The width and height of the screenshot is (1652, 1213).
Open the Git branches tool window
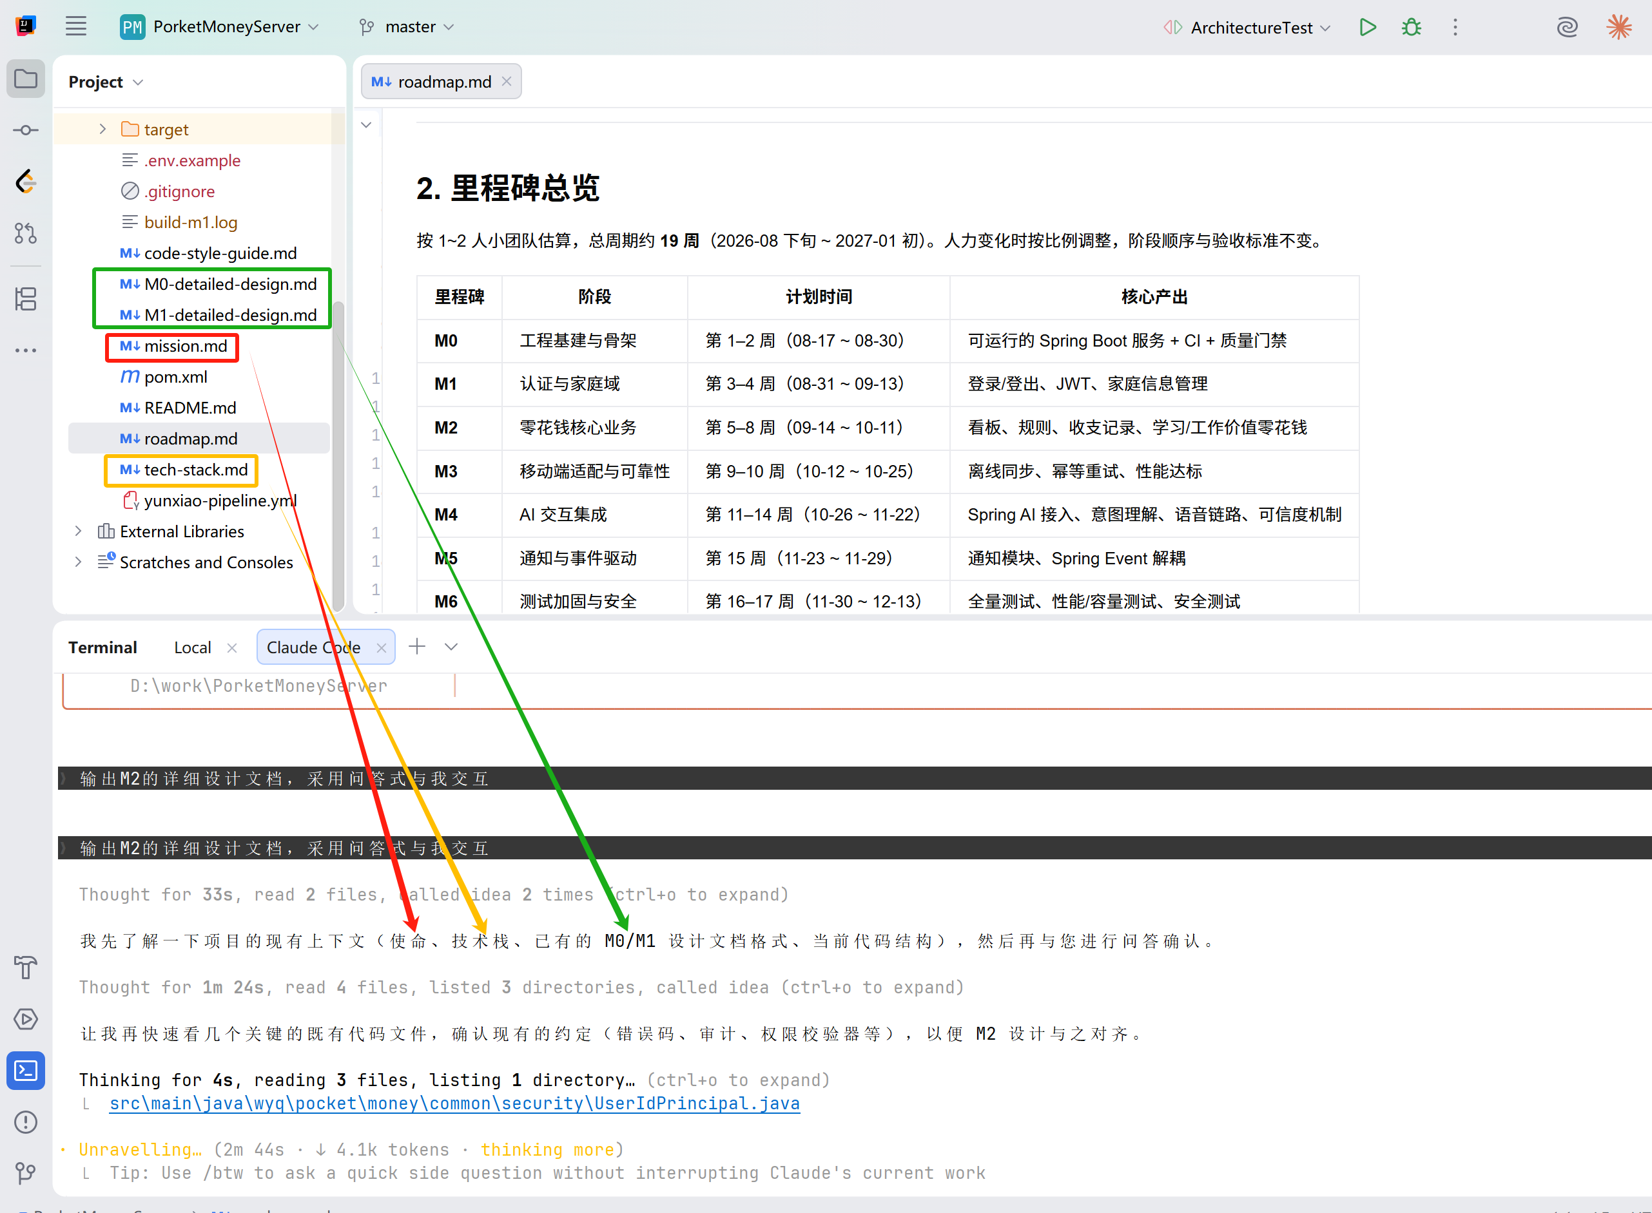(26, 1172)
